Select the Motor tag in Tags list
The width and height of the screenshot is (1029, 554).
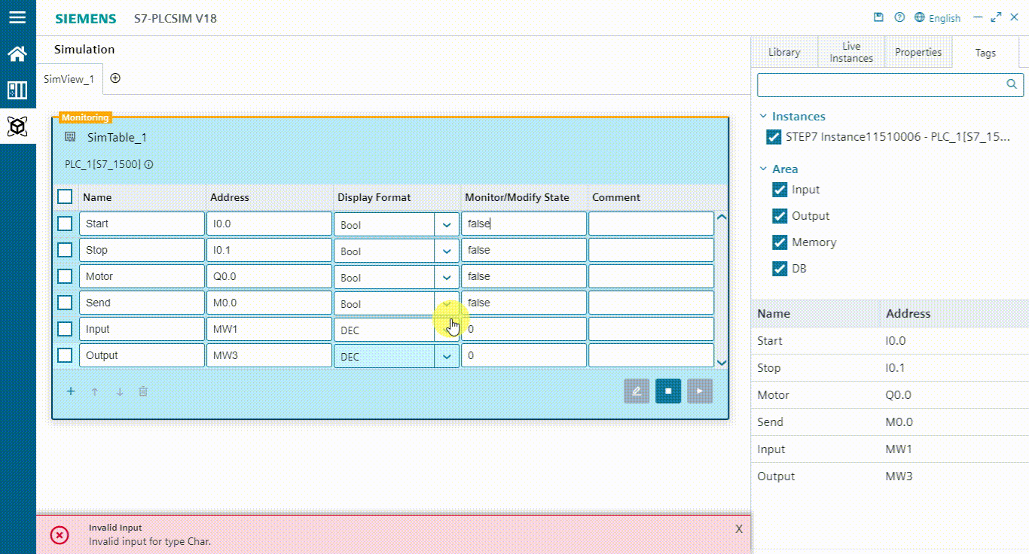(890, 394)
